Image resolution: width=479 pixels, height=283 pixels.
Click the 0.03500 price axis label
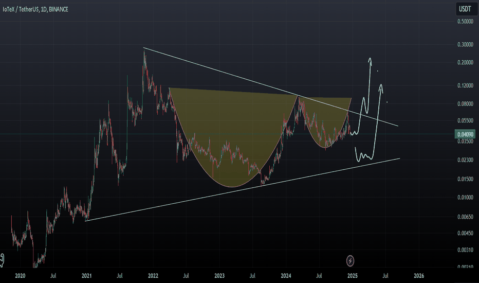(x=465, y=141)
